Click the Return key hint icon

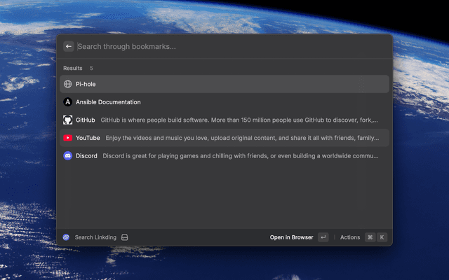(x=323, y=237)
